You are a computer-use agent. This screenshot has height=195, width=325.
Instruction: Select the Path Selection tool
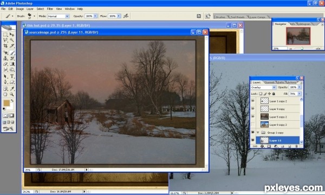tap(5, 76)
